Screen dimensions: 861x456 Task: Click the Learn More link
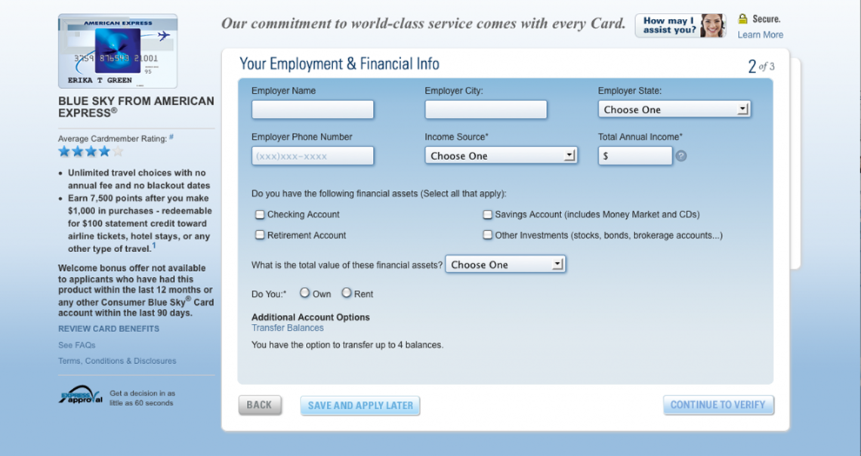coord(760,35)
